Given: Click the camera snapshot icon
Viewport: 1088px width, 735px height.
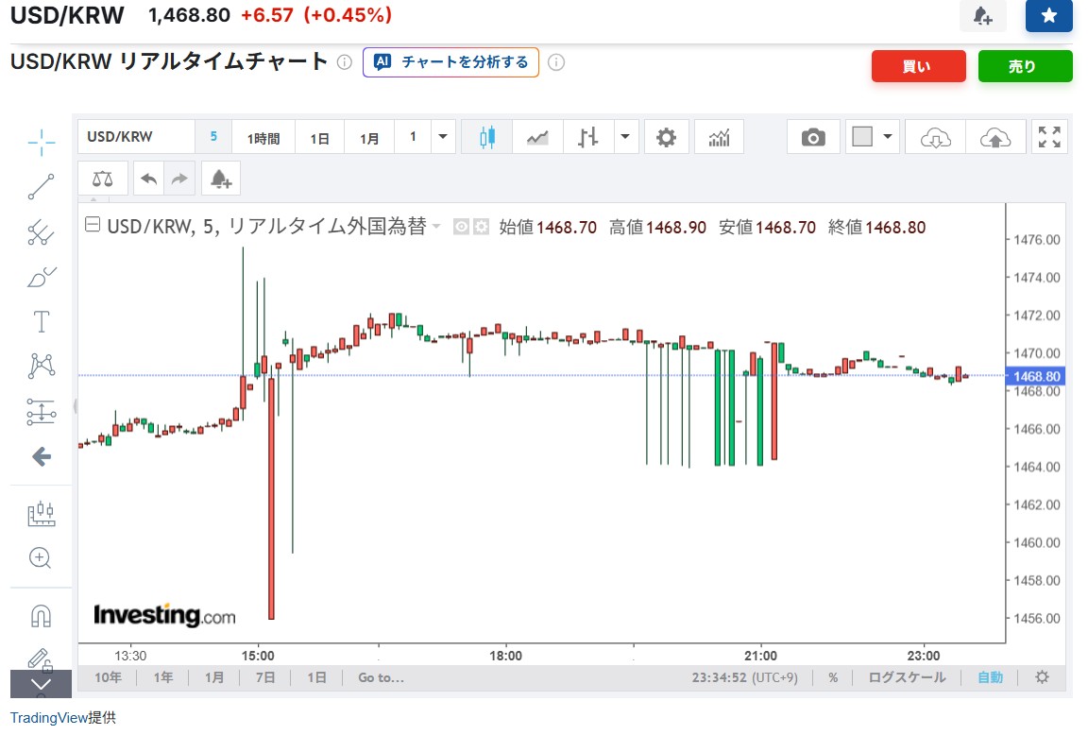Looking at the screenshot, I should (x=813, y=138).
